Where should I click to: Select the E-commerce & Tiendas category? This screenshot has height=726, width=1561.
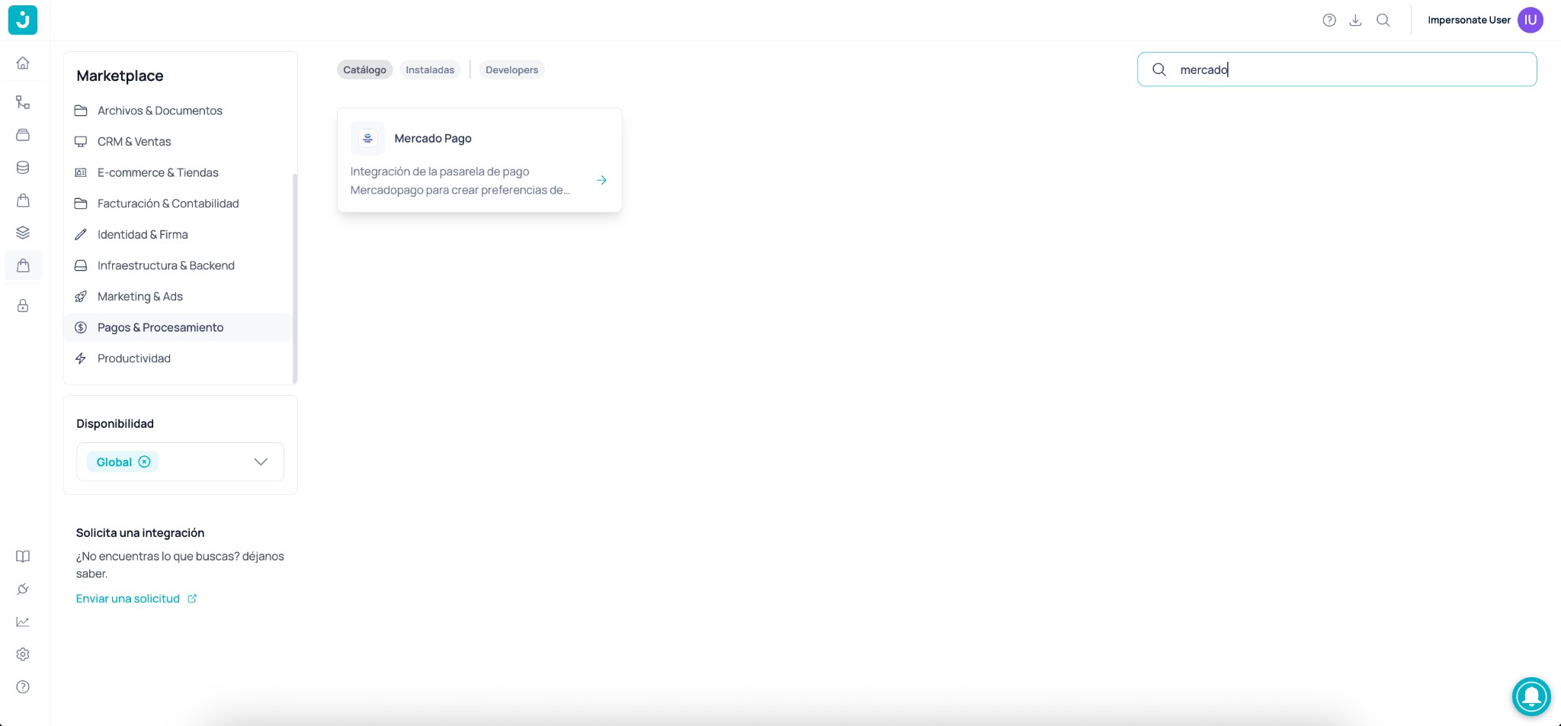(178, 172)
